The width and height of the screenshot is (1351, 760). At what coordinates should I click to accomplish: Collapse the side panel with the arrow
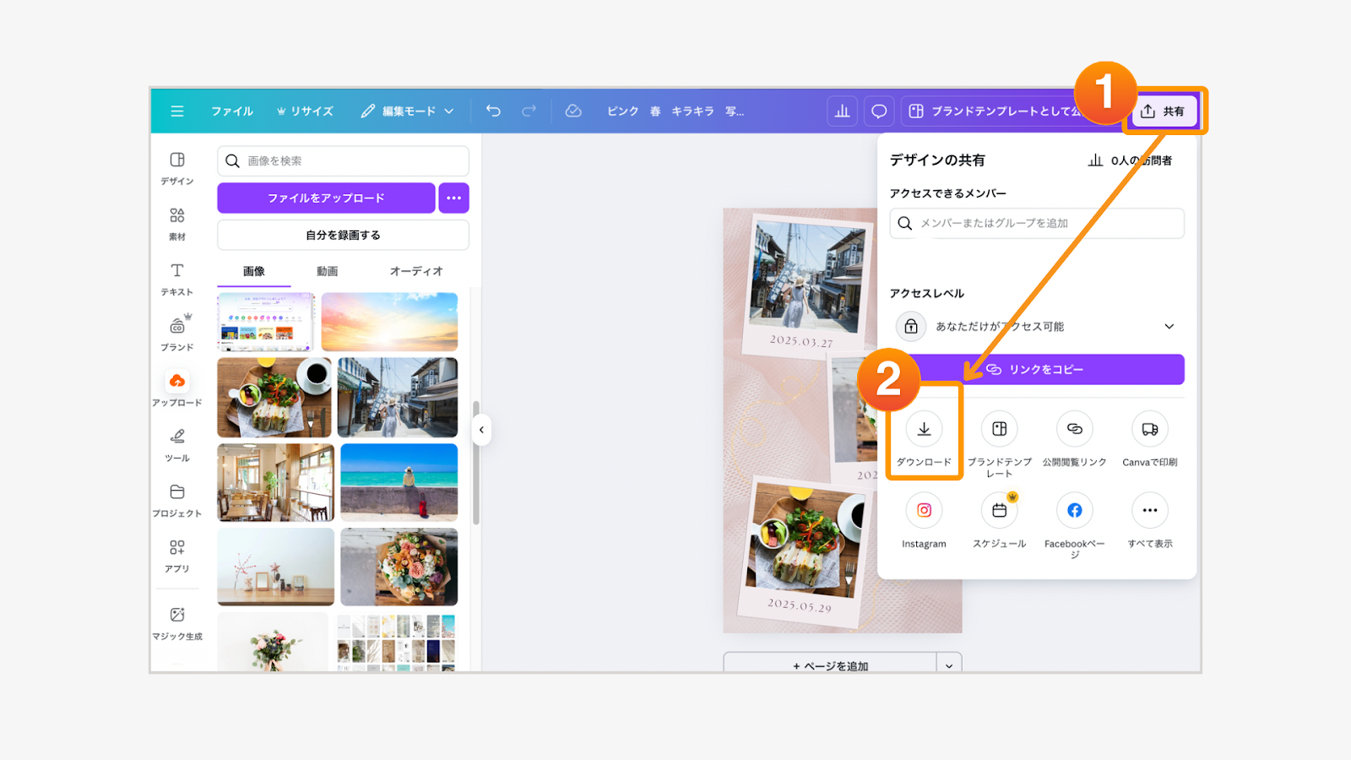tap(481, 430)
